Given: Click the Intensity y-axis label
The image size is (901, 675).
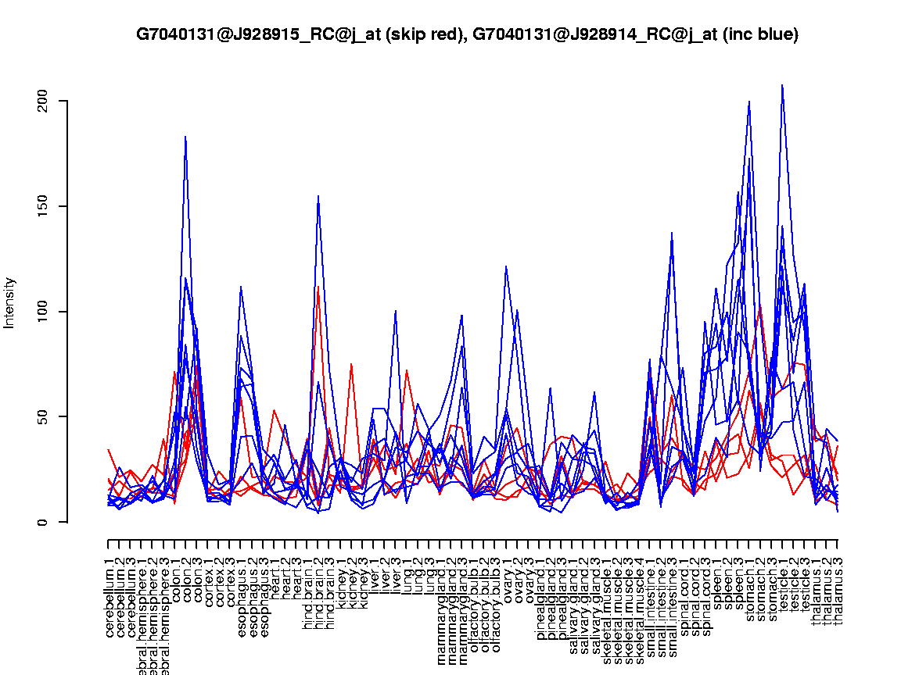Looking at the screenshot, I should click(x=10, y=302).
